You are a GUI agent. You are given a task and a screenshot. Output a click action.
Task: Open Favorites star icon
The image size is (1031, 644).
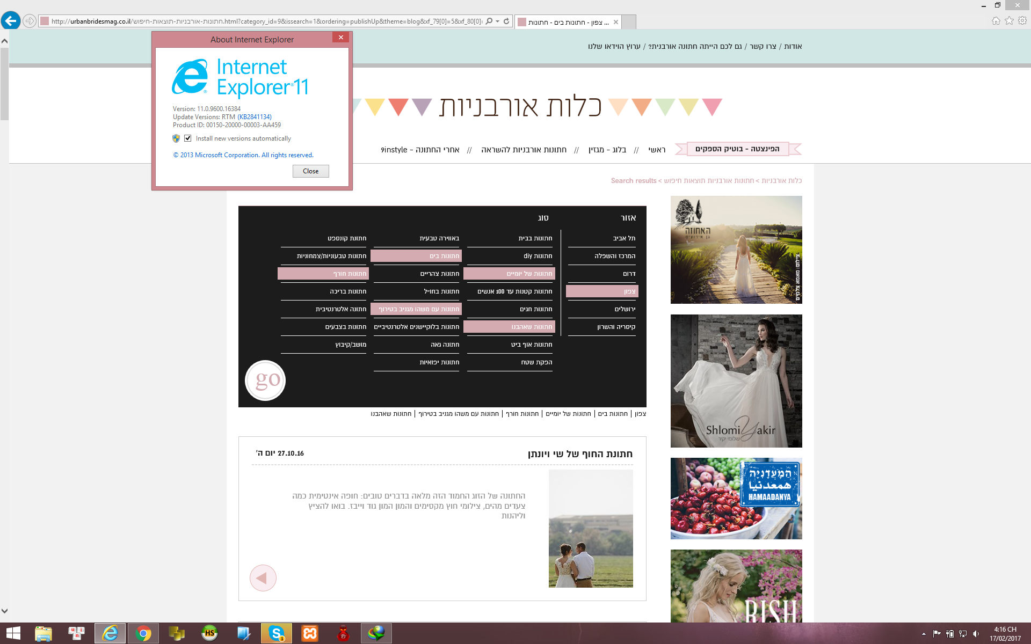[1009, 21]
